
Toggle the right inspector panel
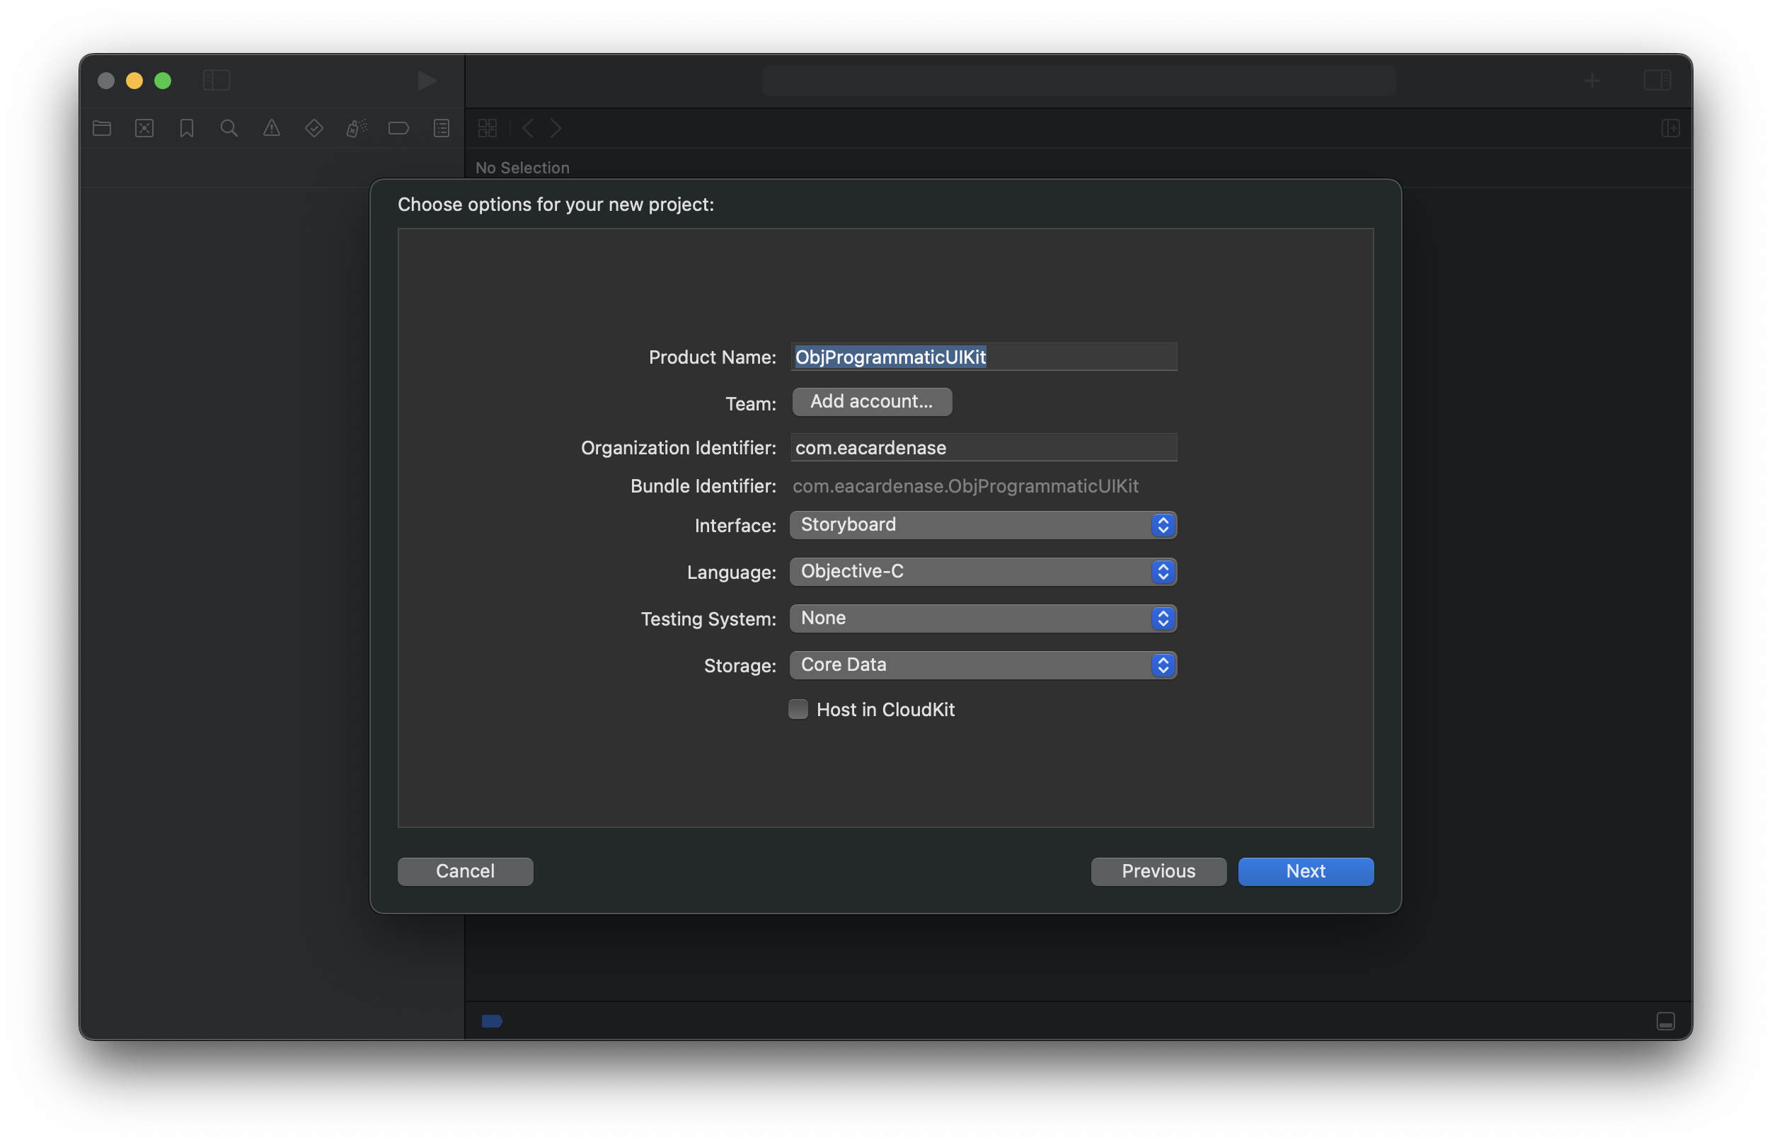(1657, 79)
